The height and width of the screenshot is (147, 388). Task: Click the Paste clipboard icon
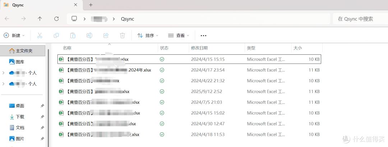[73, 35]
